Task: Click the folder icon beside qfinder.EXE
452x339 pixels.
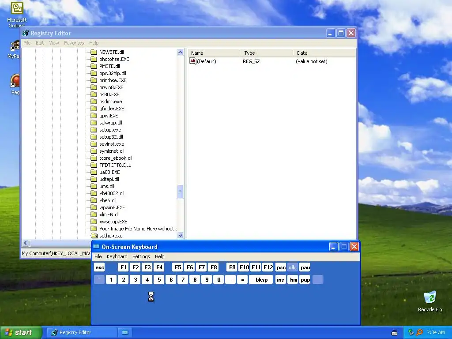Action: point(94,109)
